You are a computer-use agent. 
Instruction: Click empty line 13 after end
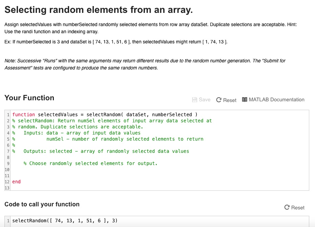pos(102,188)
